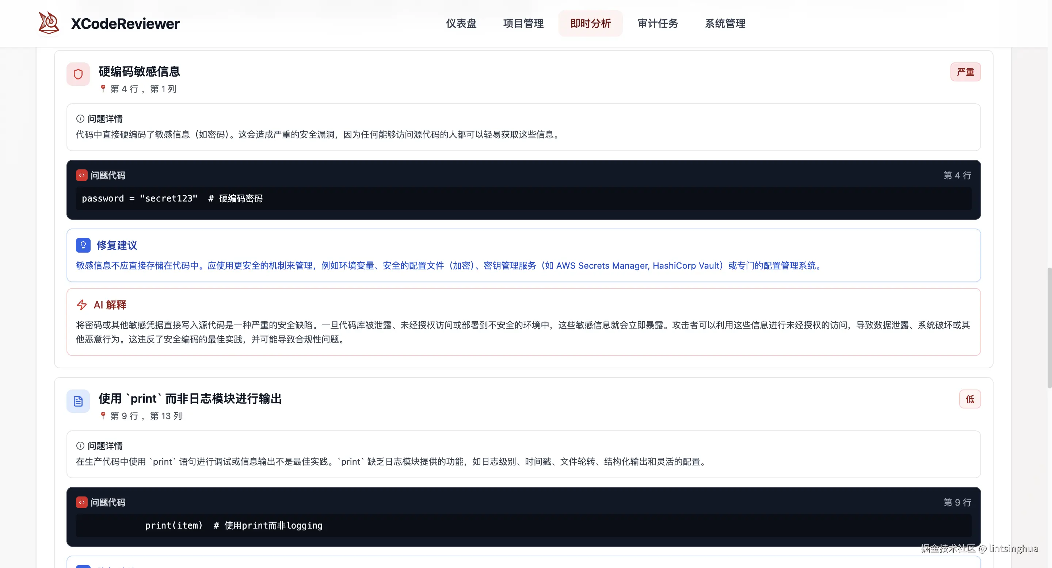Screen dimensions: 1052x568
Task: Click the 即时分析 highlighted nav item
Action: pyautogui.click(x=591, y=23)
